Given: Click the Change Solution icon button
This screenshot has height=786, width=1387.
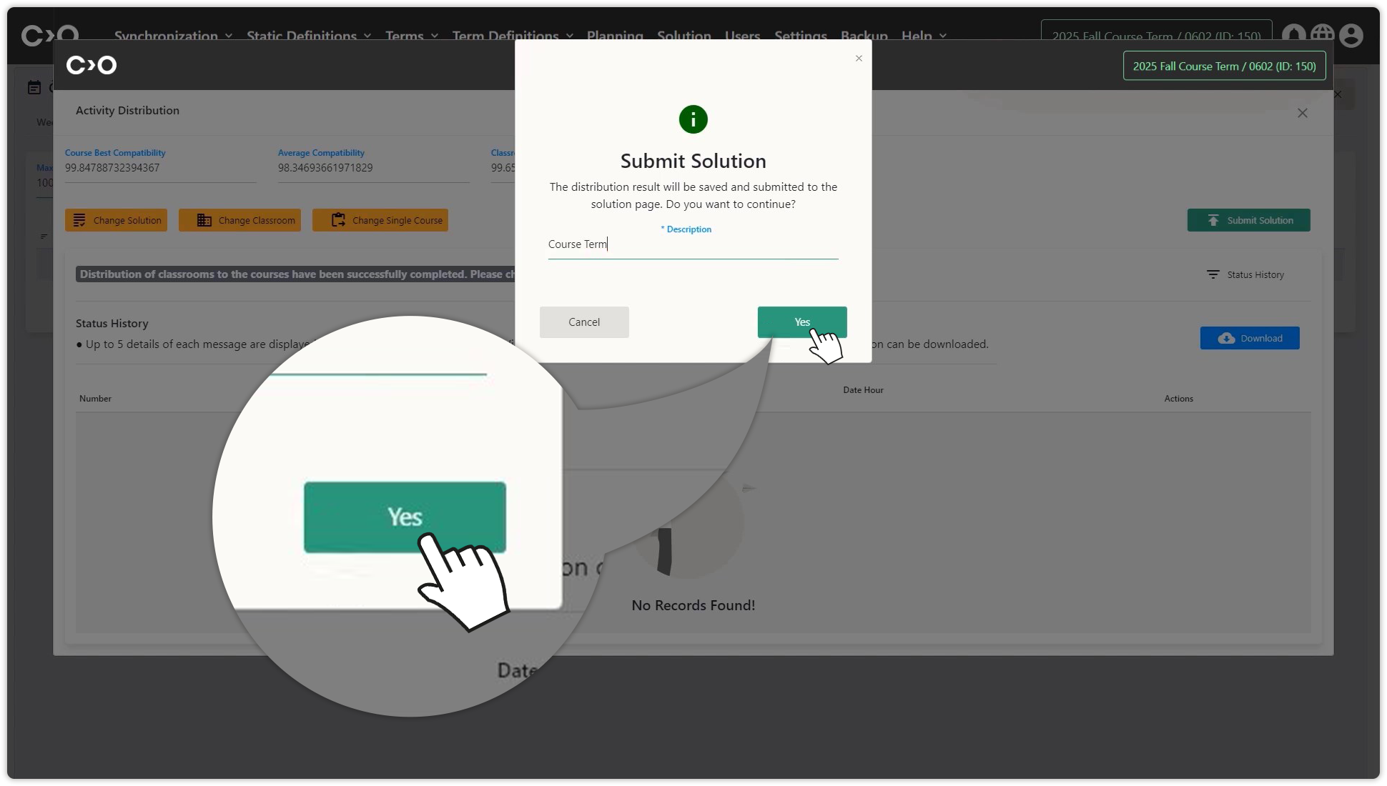Looking at the screenshot, I should (79, 220).
